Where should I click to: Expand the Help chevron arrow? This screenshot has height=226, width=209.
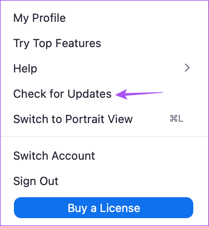pyautogui.click(x=187, y=68)
